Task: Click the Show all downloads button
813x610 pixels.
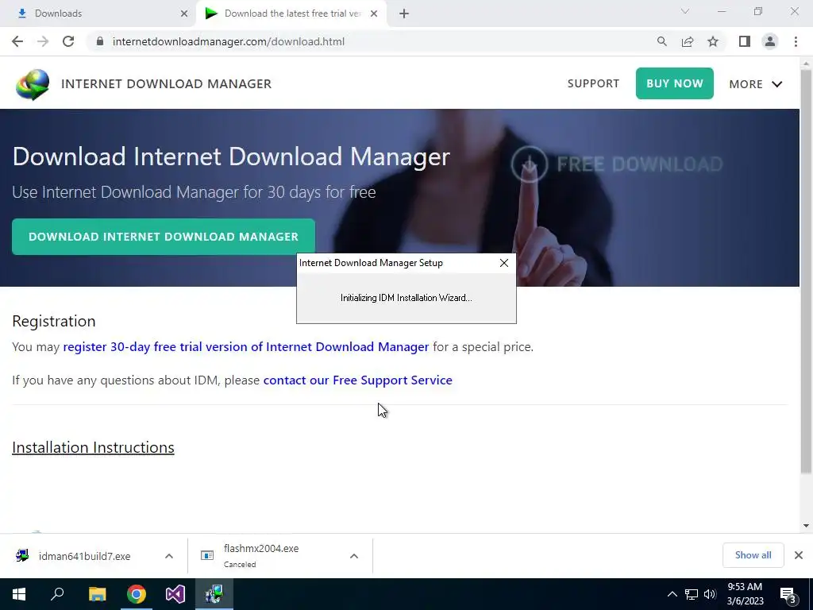Action: click(753, 555)
